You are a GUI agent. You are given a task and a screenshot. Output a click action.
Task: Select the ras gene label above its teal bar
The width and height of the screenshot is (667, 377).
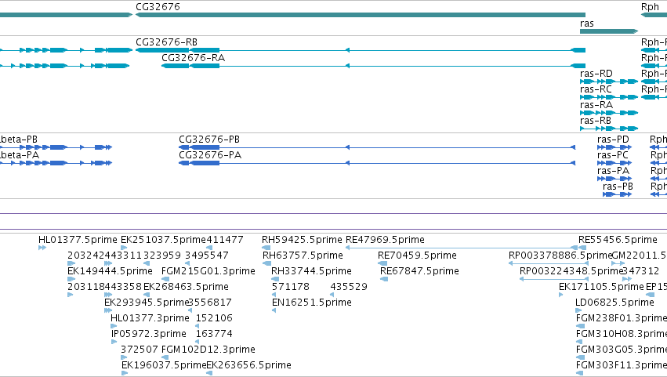coord(586,24)
